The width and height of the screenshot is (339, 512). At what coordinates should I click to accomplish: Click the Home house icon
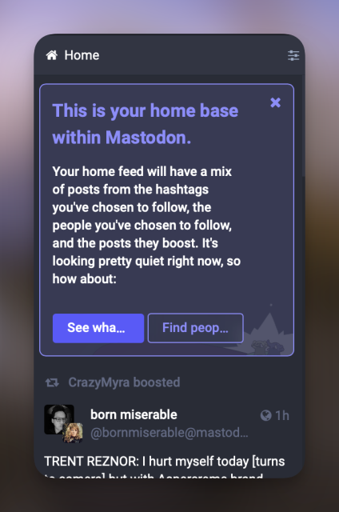pyautogui.click(x=51, y=55)
